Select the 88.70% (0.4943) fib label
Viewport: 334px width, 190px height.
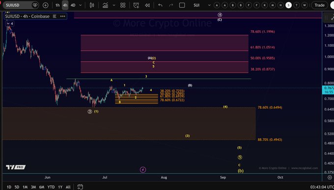click(x=270, y=140)
